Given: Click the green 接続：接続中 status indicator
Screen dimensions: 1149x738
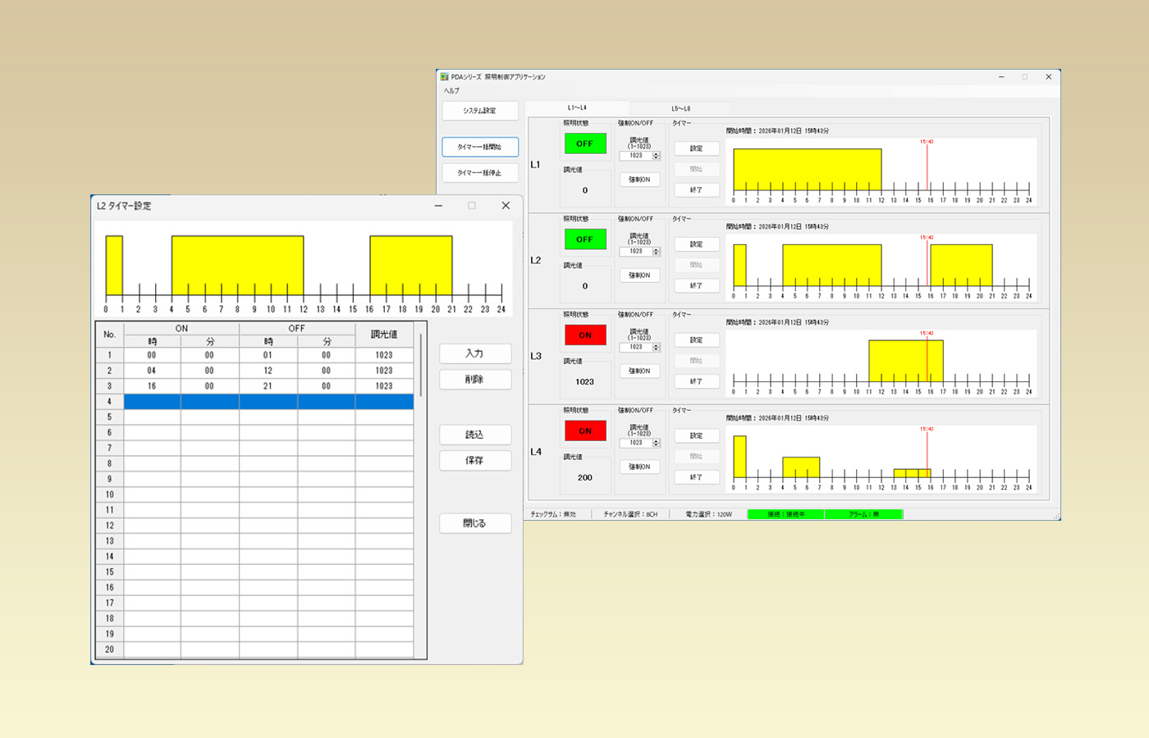Looking at the screenshot, I should 785,514.
